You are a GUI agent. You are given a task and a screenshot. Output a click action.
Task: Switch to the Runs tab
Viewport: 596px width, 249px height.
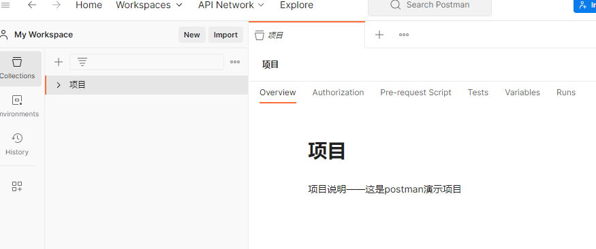coord(566,93)
